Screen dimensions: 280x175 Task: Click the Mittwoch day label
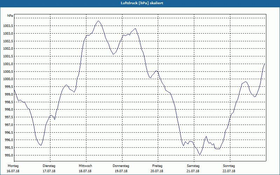85,166
